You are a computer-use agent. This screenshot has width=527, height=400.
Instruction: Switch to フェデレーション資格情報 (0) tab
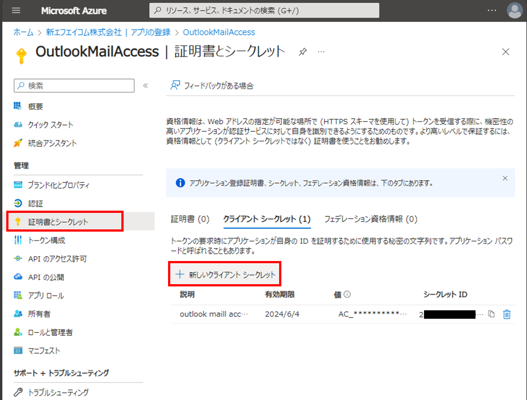pyautogui.click(x=371, y=219)
